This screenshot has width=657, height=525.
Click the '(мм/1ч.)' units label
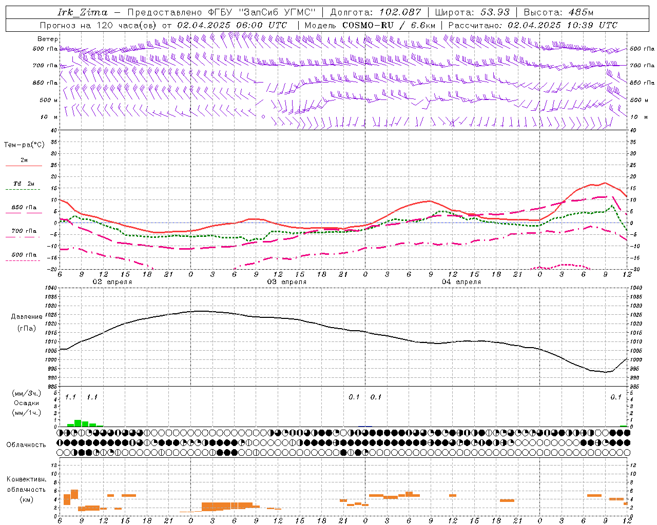(26, 413)
